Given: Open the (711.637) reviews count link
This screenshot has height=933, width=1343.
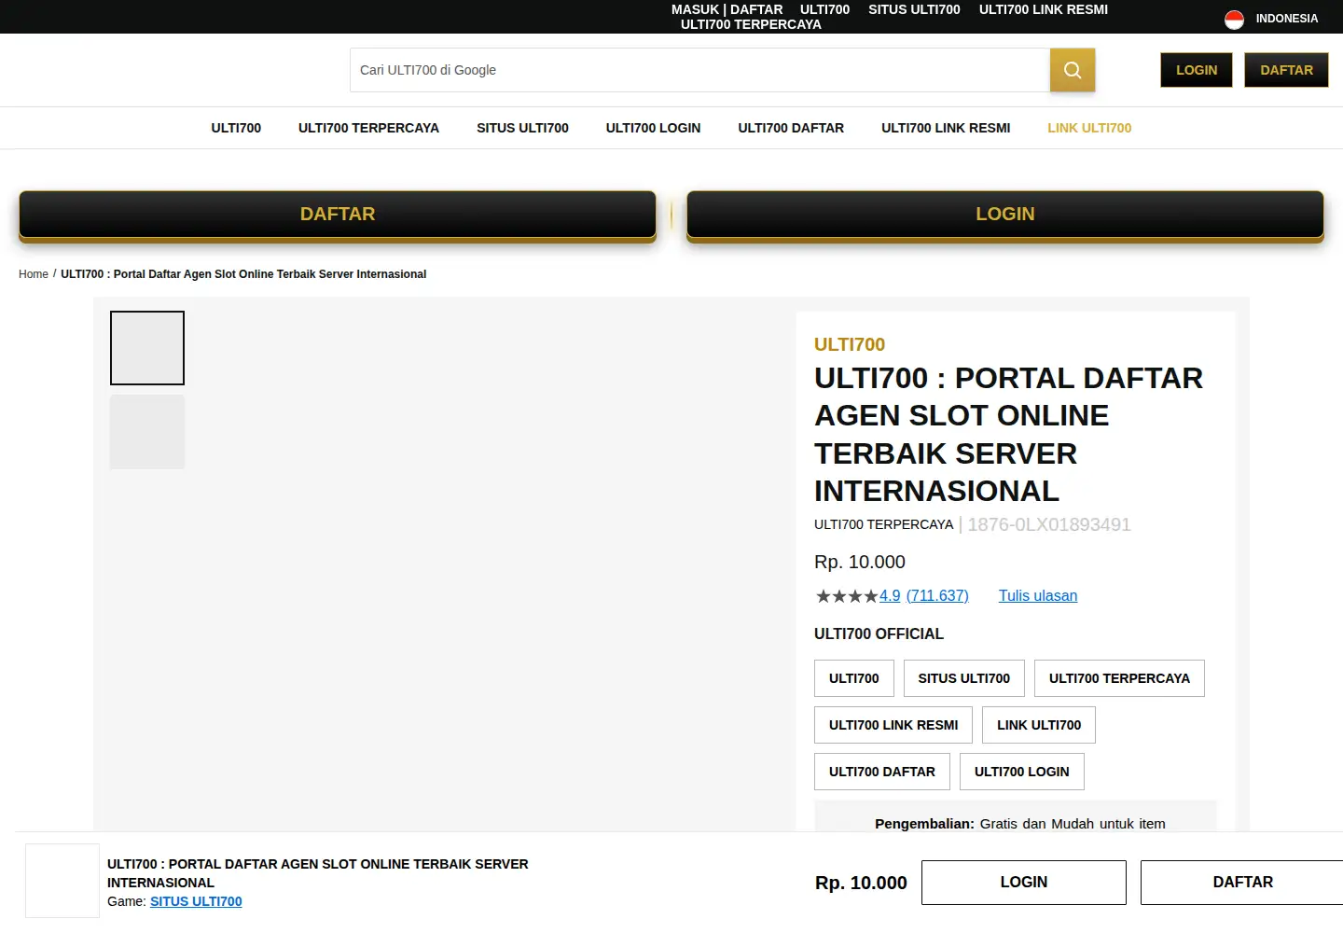Looking at the screenshot, I should (x=937, y=596).
